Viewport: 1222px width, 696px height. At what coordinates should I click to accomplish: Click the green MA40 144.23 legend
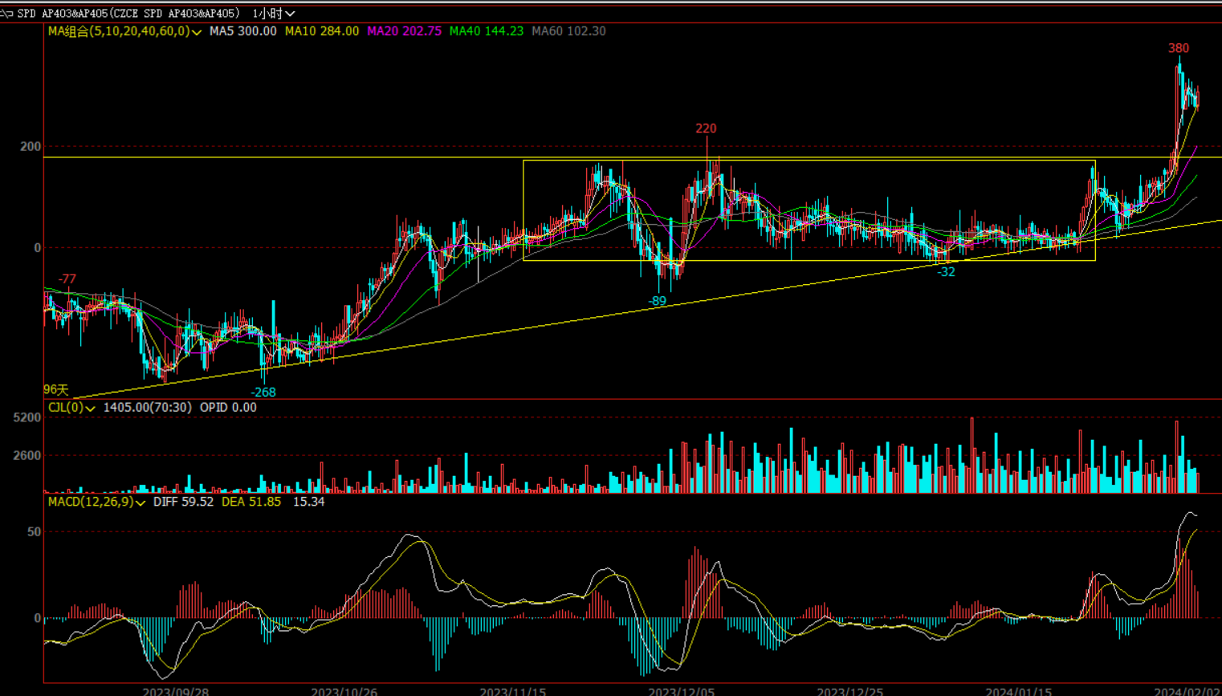pos(486,31)
